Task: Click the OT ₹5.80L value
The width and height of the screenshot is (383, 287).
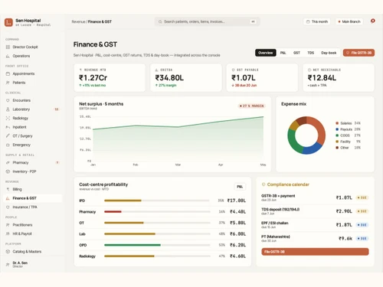Action: pyautogui.click(x=237, y=223)
